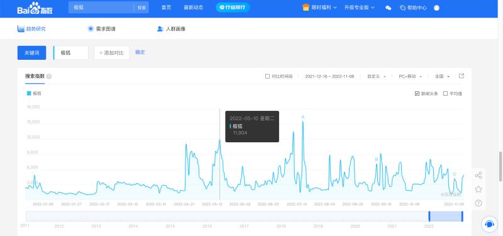503x236 pixels.
Task: Click the 探索 search button
Action: tap(142, 8)
